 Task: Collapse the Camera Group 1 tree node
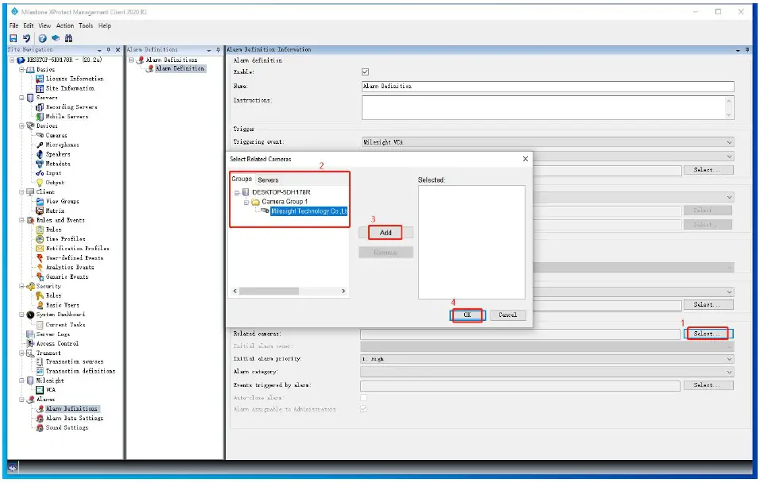(x=248, y=203)
